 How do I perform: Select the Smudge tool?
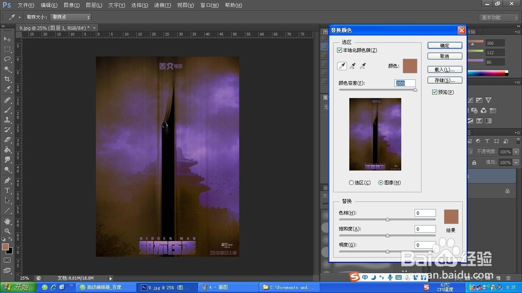7,160
